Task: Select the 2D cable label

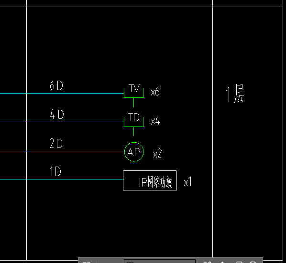Action: (x=56, y=143)
